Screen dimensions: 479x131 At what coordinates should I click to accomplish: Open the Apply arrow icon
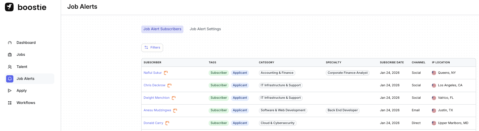10,91
